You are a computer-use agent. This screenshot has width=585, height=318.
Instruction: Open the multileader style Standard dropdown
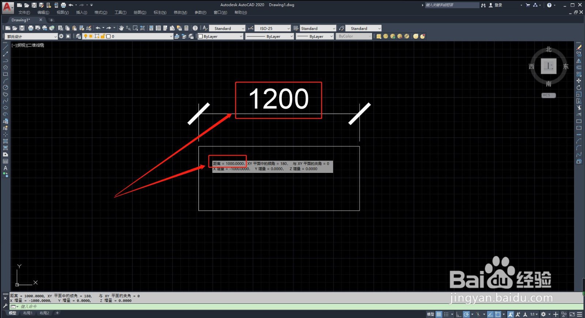pos(363,28)
